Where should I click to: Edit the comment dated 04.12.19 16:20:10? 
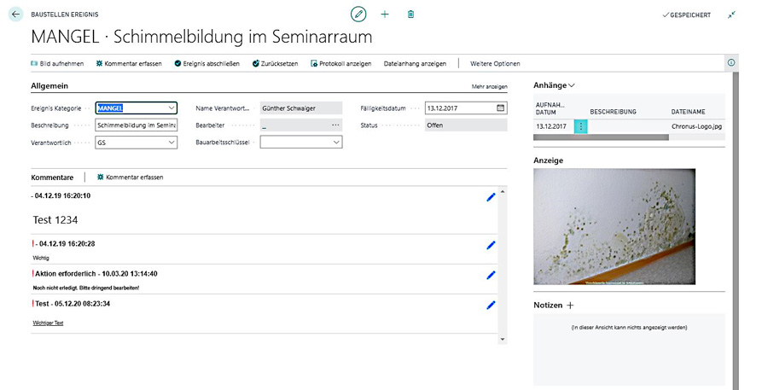click(491, 197)
